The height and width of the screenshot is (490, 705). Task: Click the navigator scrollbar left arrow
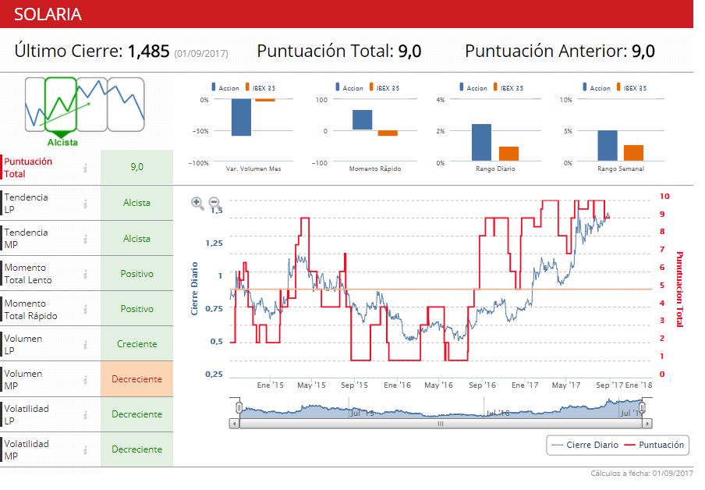click(x=234, y=424)
